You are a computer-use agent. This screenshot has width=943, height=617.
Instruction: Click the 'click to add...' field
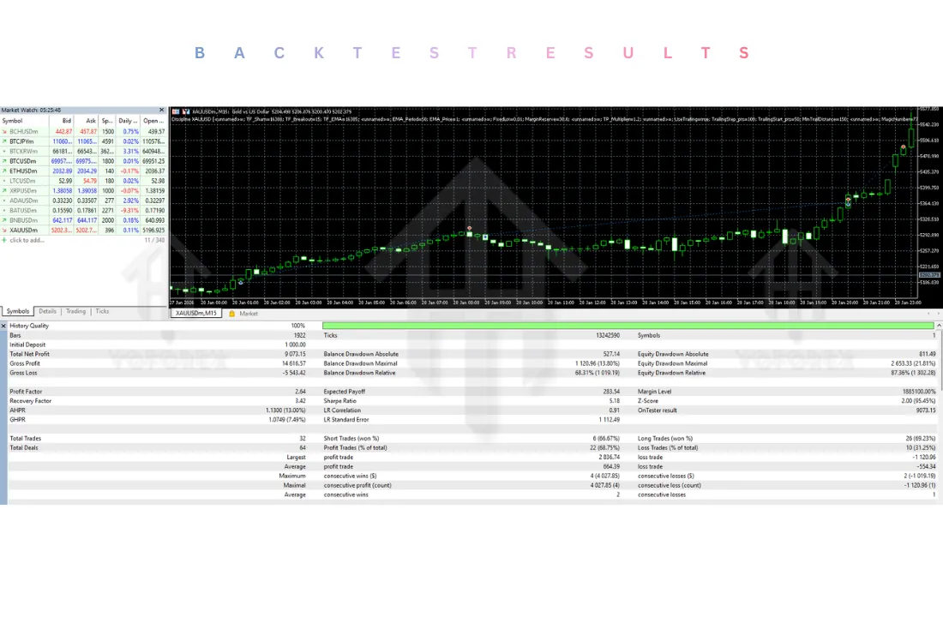coord(27,240)
